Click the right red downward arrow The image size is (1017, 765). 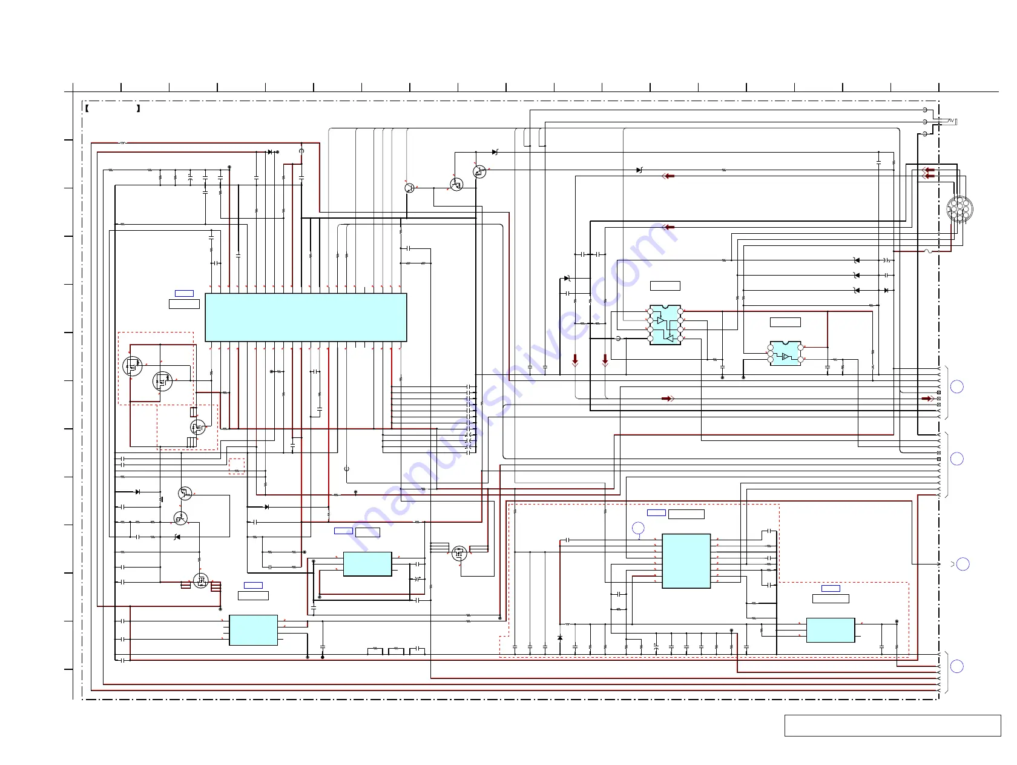(x=605, y=360)
